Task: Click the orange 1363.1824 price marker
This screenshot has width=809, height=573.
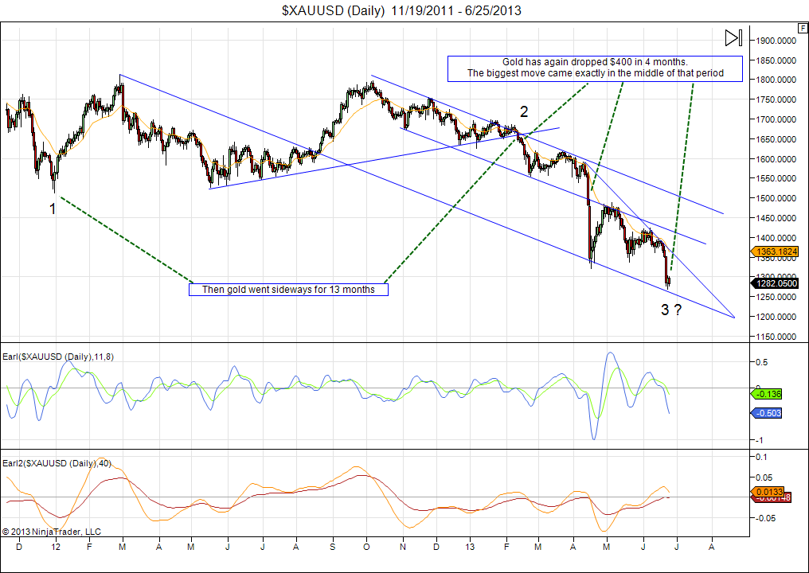Action: point(774,252)
